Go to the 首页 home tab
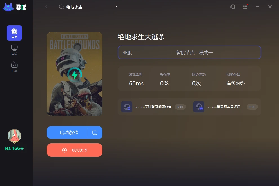Image resolution: width=279 pixels, height=186 pixels. [x=14, y=33]
